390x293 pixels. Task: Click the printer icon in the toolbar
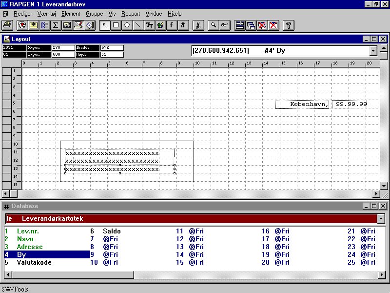point(7,25)
